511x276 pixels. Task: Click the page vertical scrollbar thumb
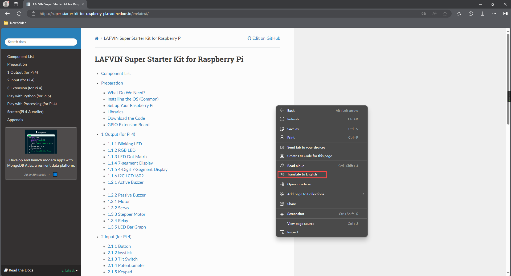508,79
